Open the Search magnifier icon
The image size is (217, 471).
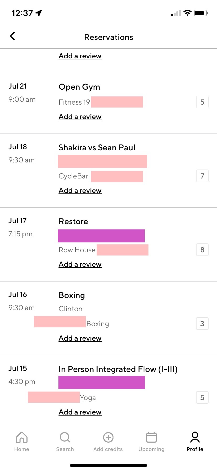(x=65, y=437)
